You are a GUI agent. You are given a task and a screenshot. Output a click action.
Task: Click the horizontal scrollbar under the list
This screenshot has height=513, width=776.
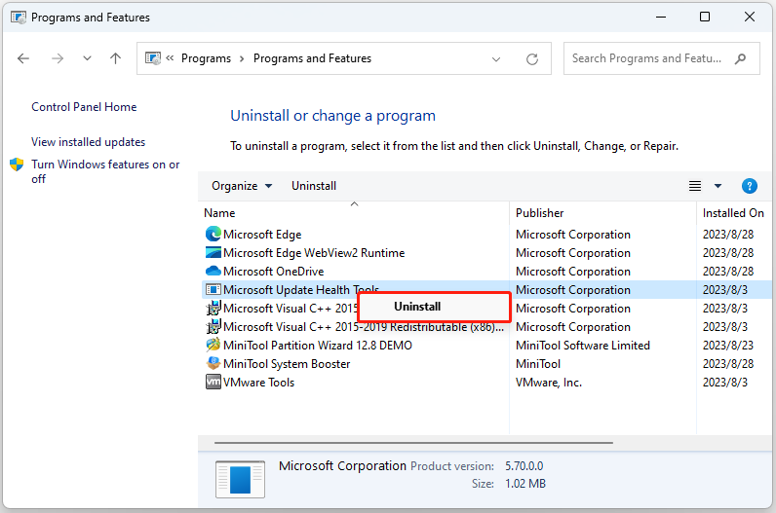(x=413, y=443)
